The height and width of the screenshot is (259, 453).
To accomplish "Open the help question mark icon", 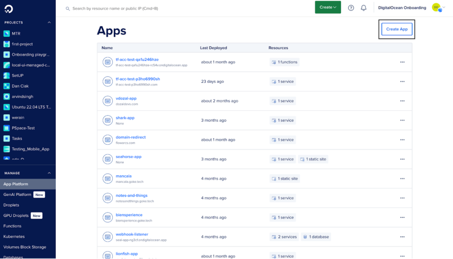I will (351, 8).
